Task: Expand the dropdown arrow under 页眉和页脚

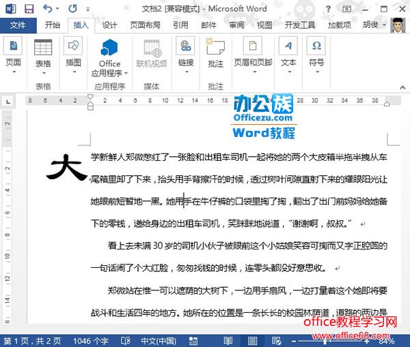Action: [x=255, y=72]
